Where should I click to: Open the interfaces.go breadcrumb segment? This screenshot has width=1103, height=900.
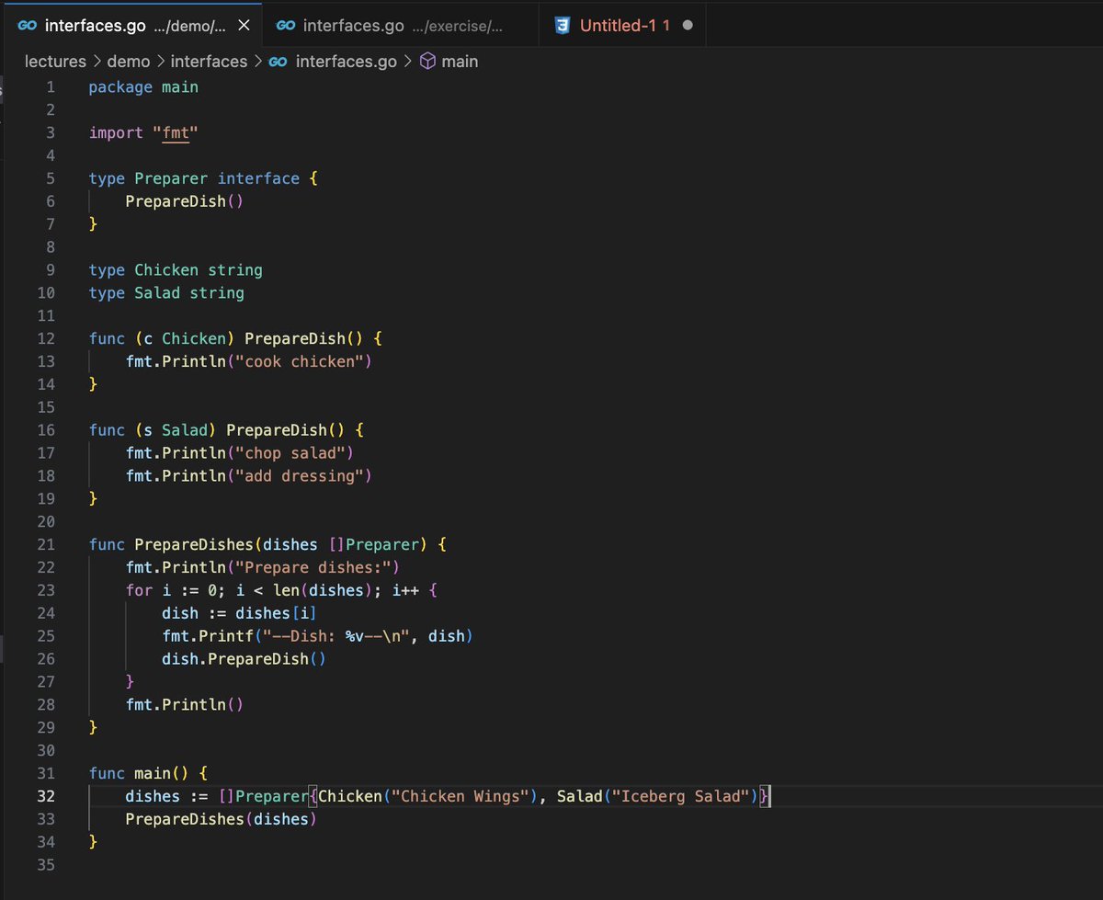346,62
